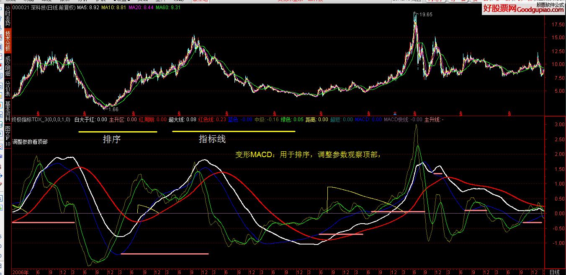Click the -1.00 indicator axis value
This screenshot has width=566, height=275.
(x=558, y=243)
